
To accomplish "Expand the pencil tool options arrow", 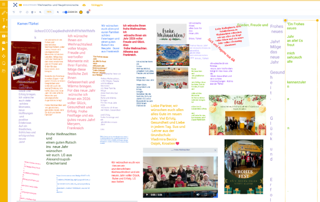I will pos(8,12).
